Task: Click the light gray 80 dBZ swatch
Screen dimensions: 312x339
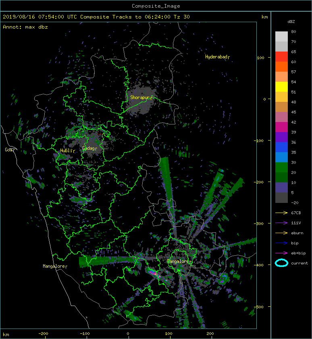Action: (x=281, y=37)
